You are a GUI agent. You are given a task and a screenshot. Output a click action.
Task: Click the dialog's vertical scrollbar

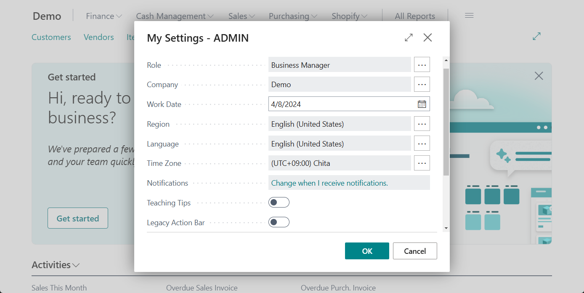(446, 126)
